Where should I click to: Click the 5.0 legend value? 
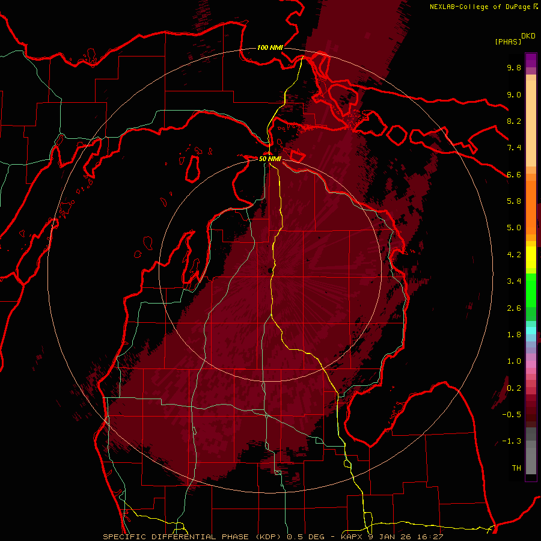(x=514, y=228)
